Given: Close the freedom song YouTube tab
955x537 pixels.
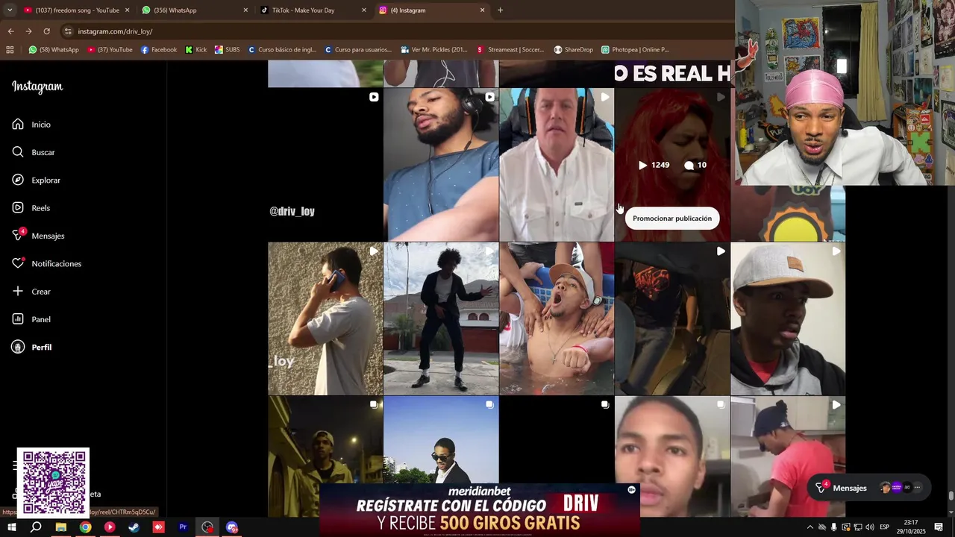Looking at the screenshot, I should pos(127,10).
